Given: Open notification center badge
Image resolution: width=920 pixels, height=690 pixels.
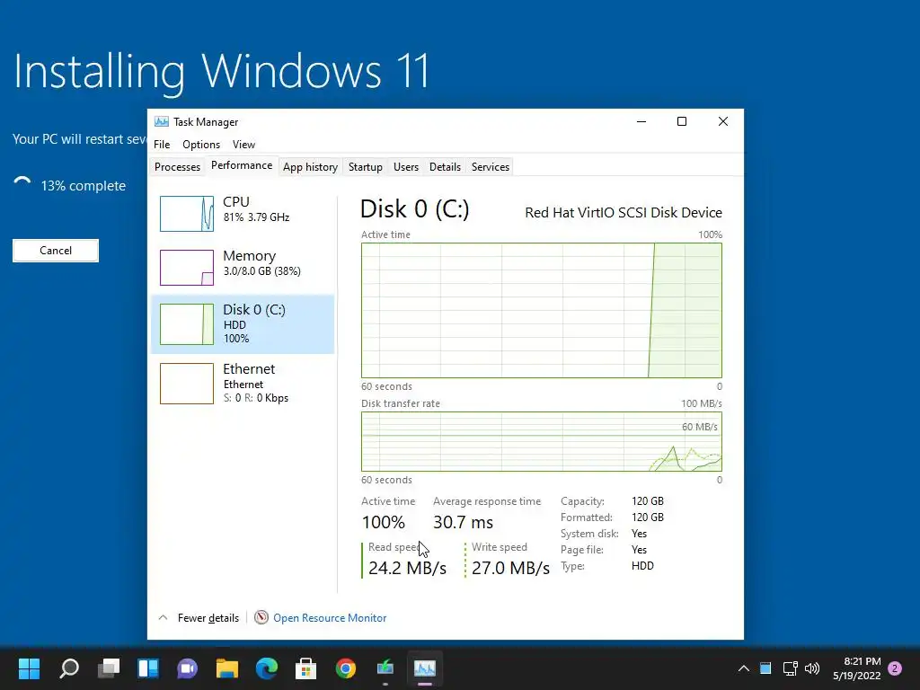Looking at the screenshot, I should [895, 668].
